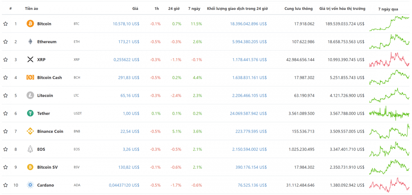Sort by the Cung lưu thông header
Screen dimensions: 412x195
pos(298,9)
